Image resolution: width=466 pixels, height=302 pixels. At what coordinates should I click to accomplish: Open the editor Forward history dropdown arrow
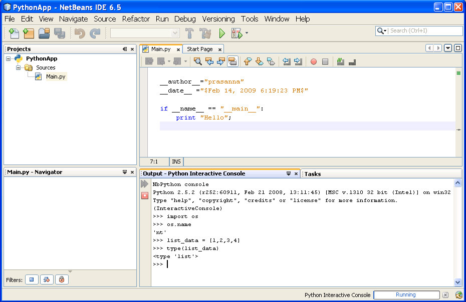coord(185,61)
